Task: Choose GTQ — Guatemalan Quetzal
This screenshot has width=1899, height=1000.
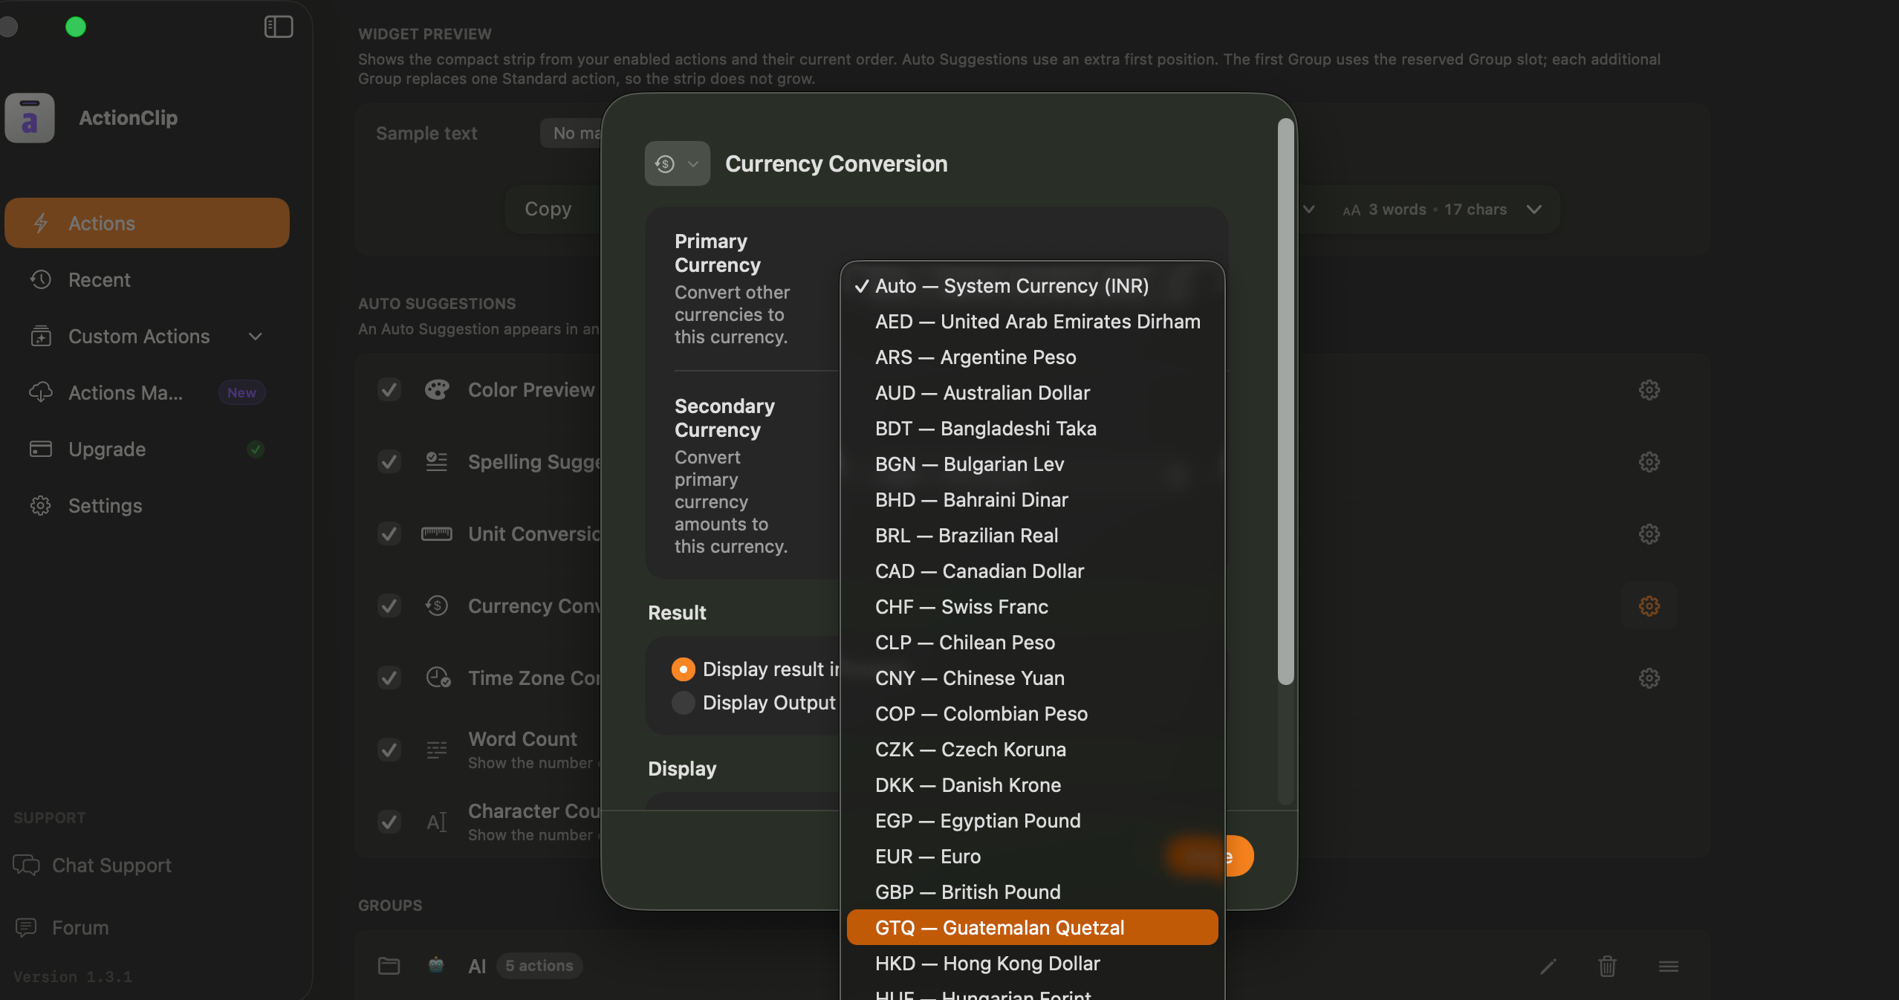Action: [x=1032, y=927]
